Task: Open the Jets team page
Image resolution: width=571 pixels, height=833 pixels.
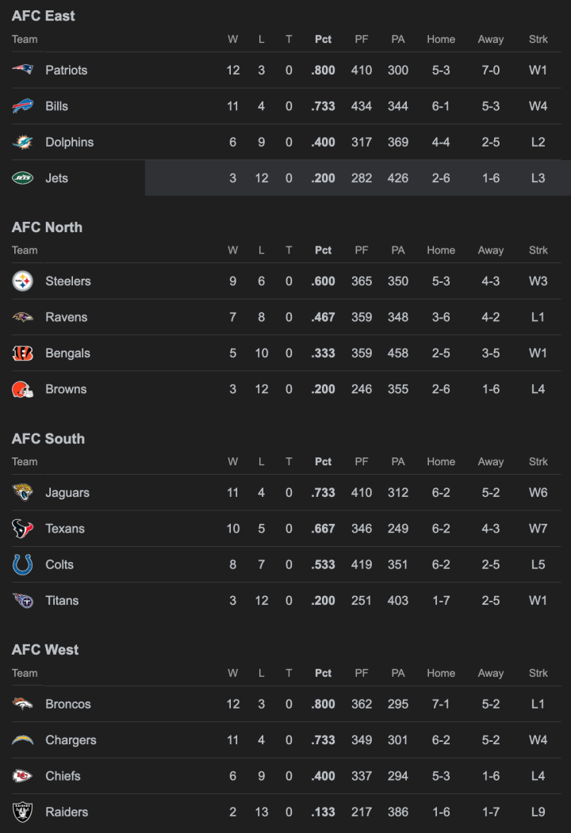Action: pyautogui.click(x=56, y=178)
